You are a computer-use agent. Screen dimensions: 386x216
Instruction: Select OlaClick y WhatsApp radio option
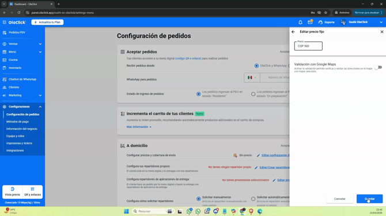pos(256,66)
